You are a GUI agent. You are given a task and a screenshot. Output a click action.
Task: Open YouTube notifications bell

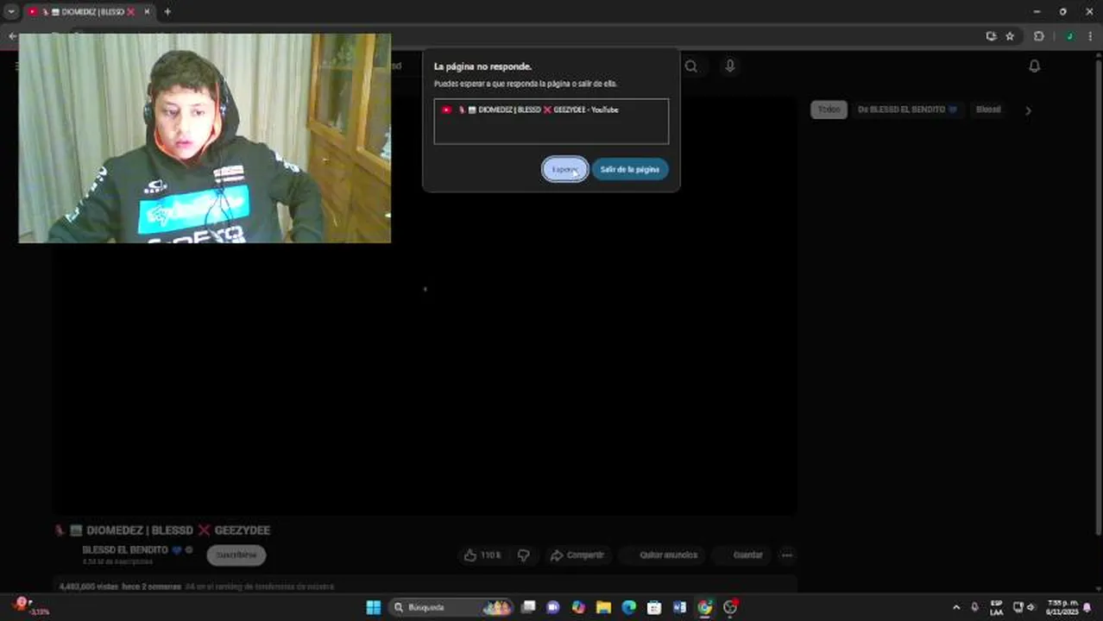(x=1034, y=66)
